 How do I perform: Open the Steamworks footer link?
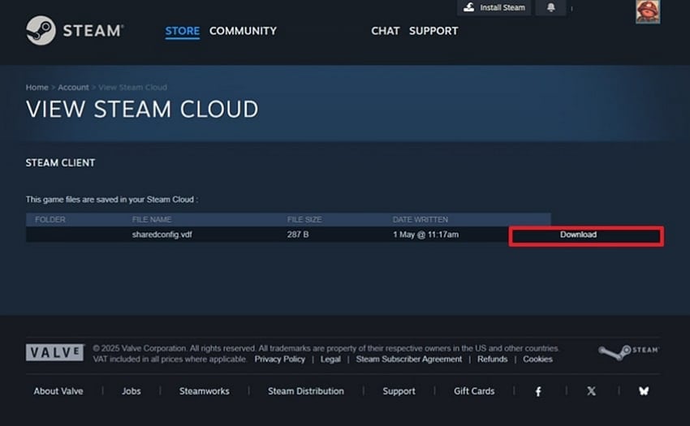click(x=205, y=391)
